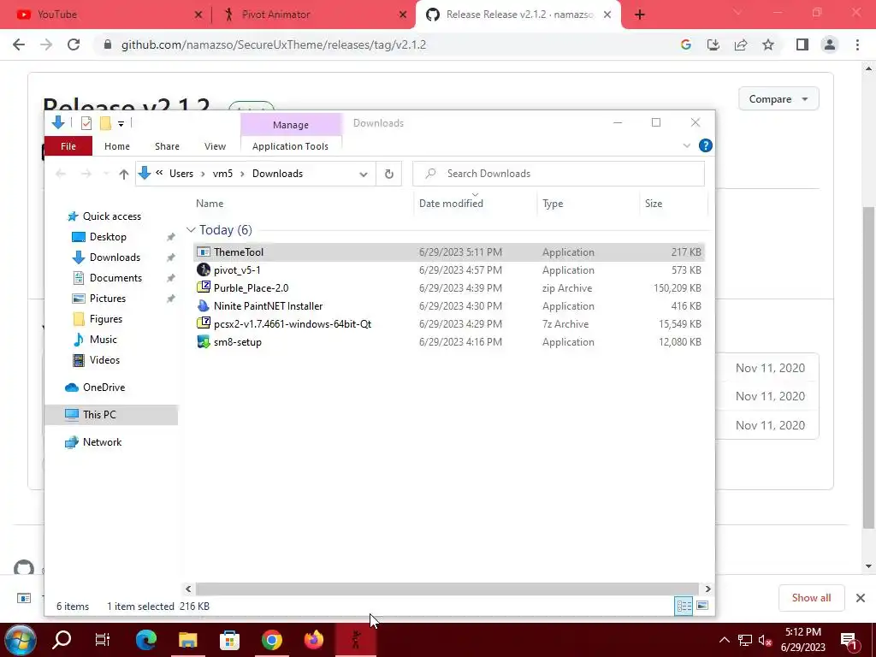Go up one folder level
The width and height of the screenshot is (876, 657).
coord(123,174)
